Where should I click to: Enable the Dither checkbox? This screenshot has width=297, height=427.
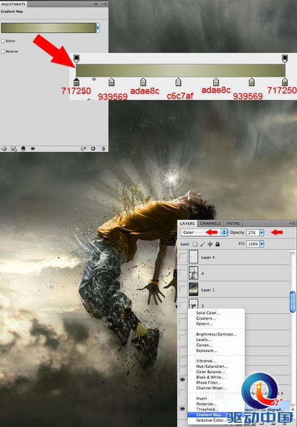[x=3, y=41]
